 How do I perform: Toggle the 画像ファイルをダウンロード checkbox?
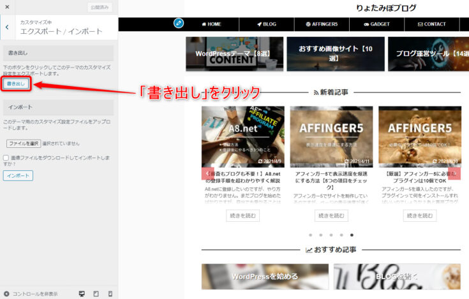pos(6,157)
